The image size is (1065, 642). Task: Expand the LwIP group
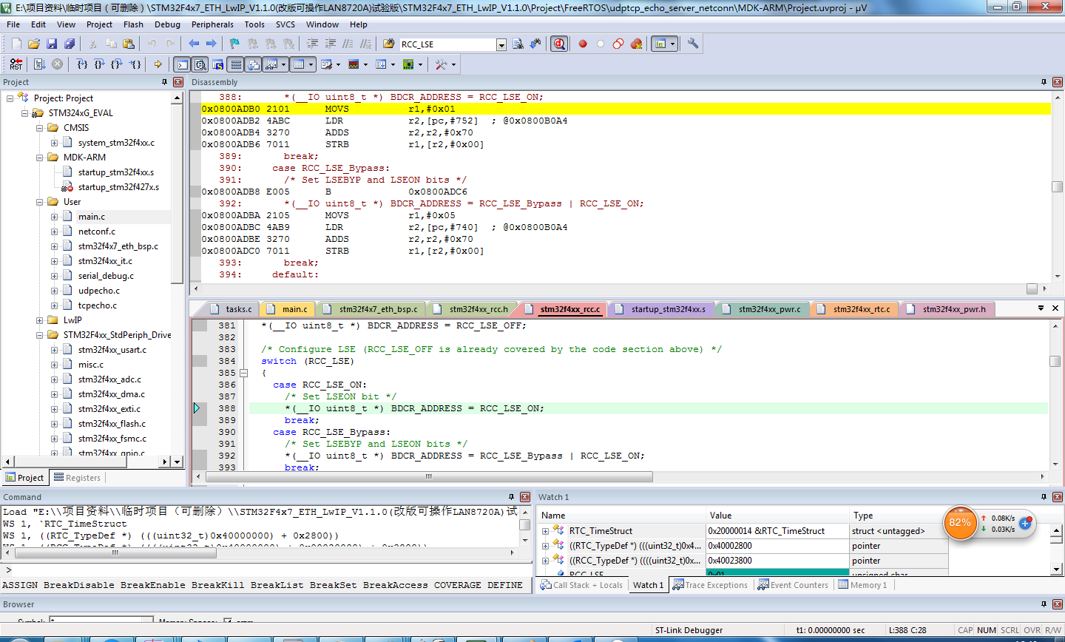click(40, 320)
